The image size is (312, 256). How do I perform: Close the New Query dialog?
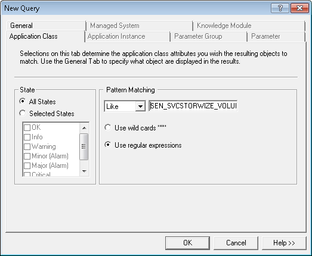tap(299, 8)
